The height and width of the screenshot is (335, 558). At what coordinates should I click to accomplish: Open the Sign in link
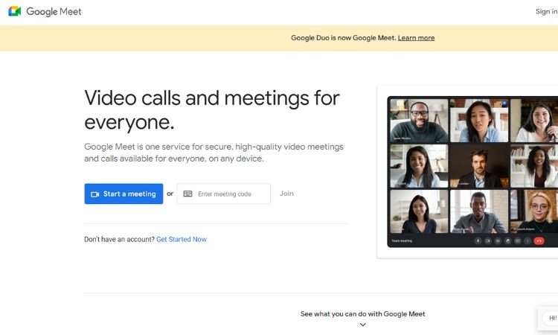pos(546,11)
